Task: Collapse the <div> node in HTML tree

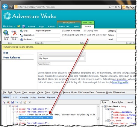Action: pyautogui.click(x=10, y=106)
